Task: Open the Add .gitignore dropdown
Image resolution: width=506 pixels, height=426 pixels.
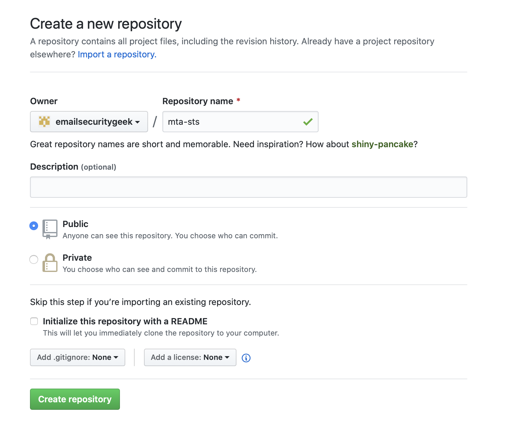Action: [77, 357]
